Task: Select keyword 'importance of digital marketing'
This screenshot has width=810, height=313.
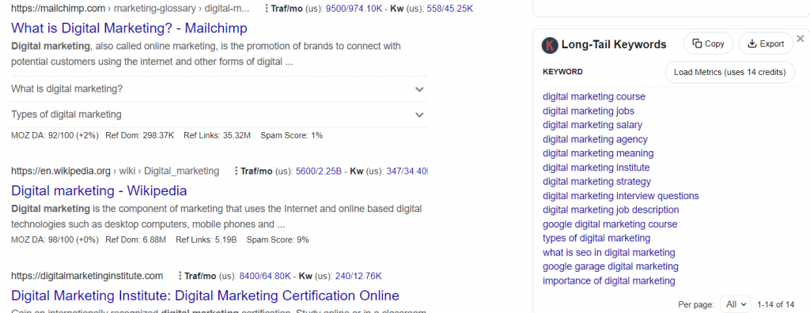Action: click(609, 281)
